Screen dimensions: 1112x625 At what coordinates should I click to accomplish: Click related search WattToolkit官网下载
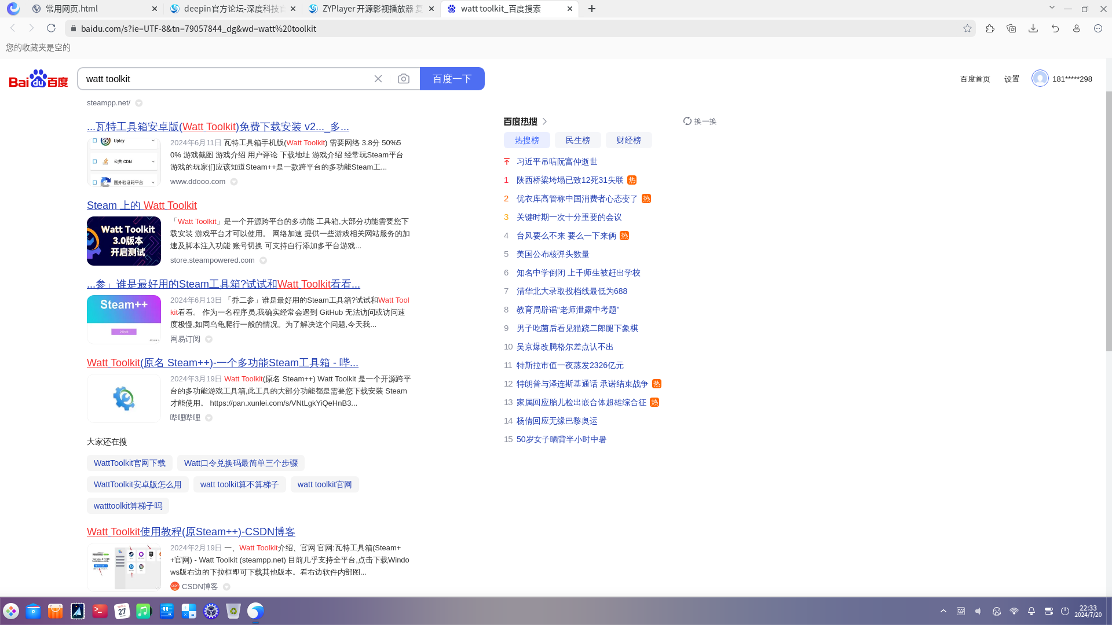pyautogui.click(x=130, y=463)
